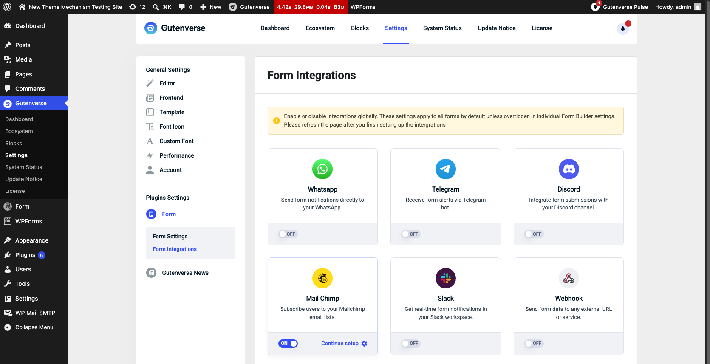Click the Discord integration icon
The height and width of the screenshot is (364, 710).
[569, 169]
